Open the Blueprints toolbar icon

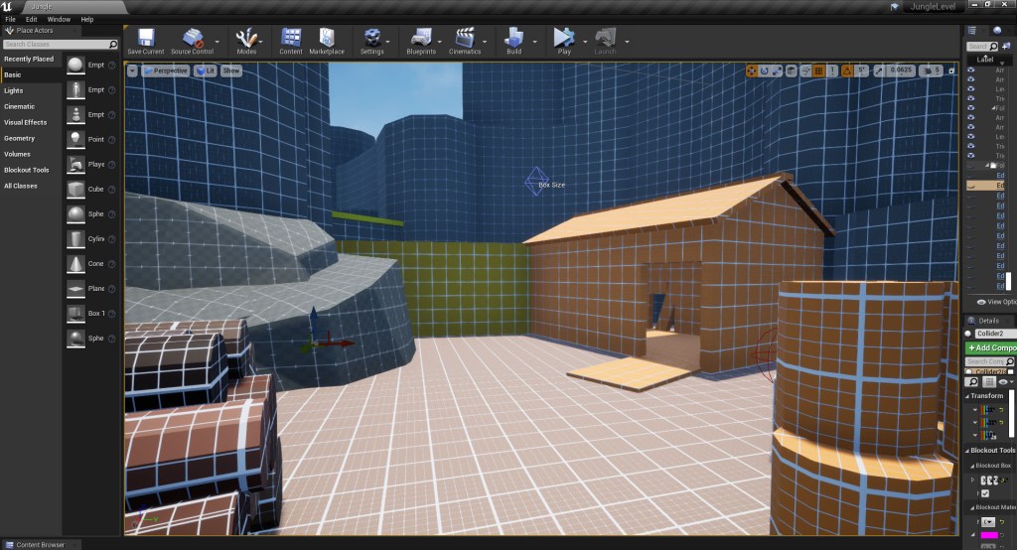420,39
